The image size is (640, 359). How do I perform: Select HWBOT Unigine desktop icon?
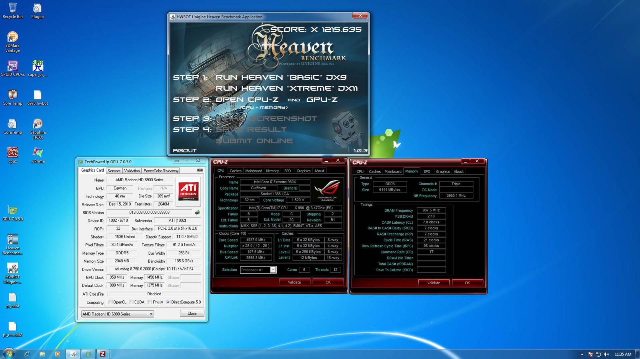pyautogui.click(x=12, y=274)
